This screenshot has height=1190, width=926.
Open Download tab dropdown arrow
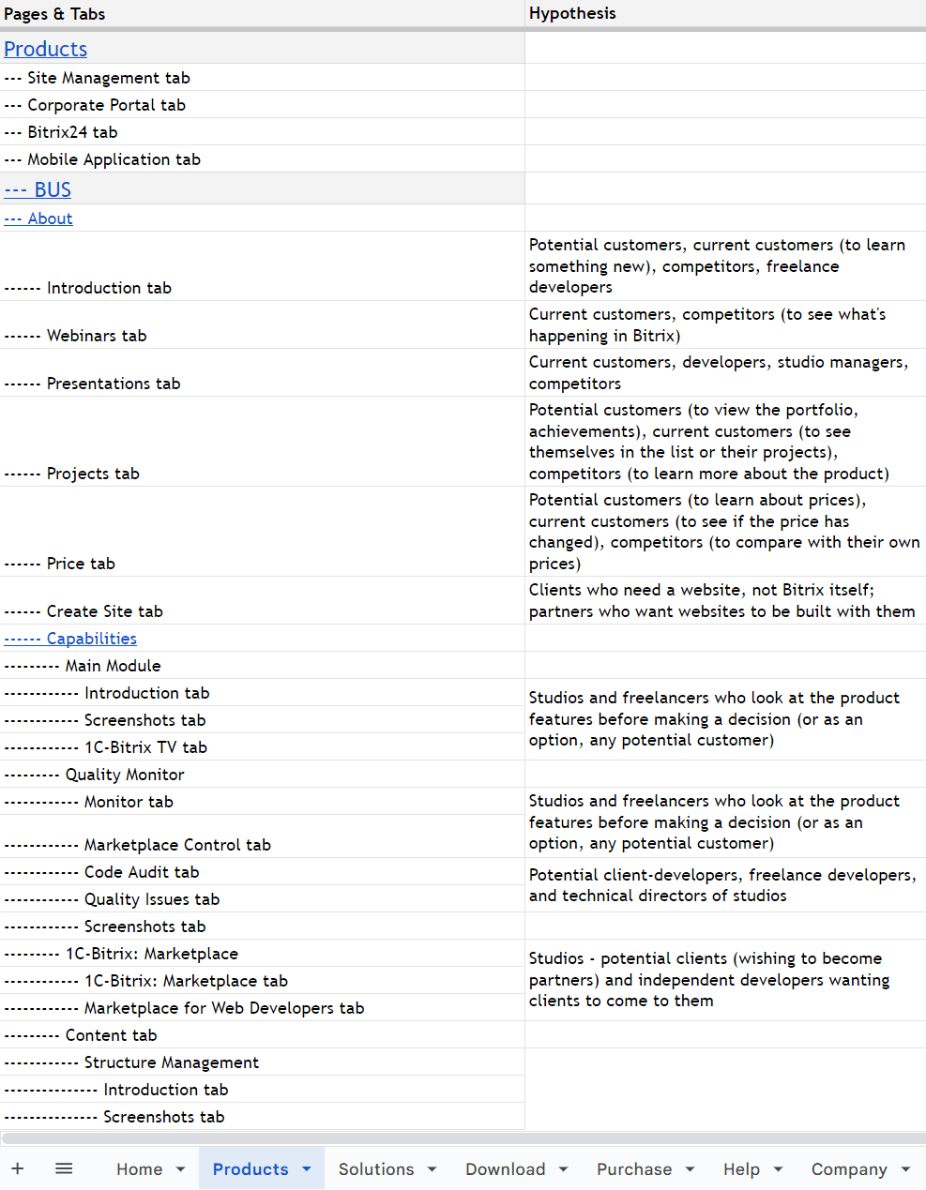pyautogui.click(x=563, y=1169)
